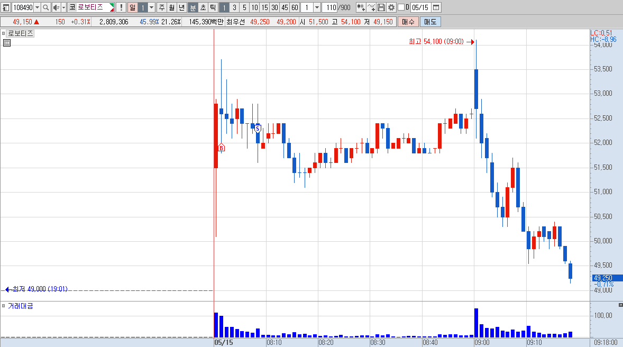
Task: Open the calendar date picker icon
Action: [436, 7]
